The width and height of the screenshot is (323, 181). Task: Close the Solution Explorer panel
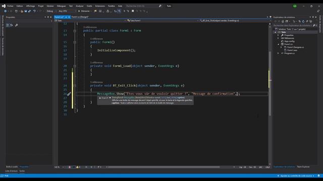coord(316,17)
